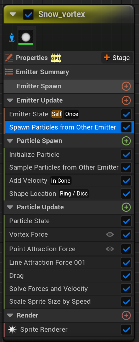Disable the Snow_vortex emitter checkbox
This screenshot has width=139, height=342.
click(x=28, y=15)
